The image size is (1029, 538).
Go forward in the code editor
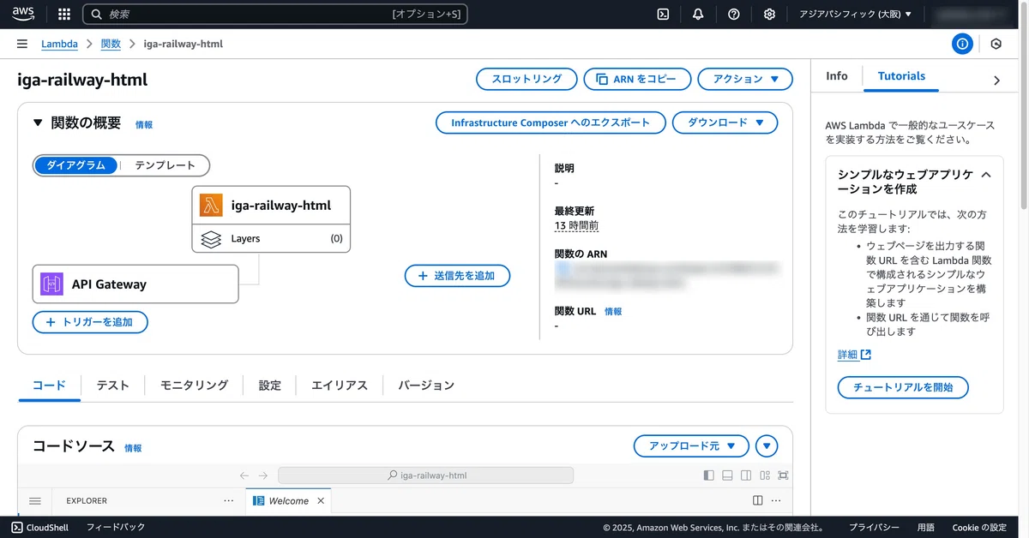click(263, 475)
